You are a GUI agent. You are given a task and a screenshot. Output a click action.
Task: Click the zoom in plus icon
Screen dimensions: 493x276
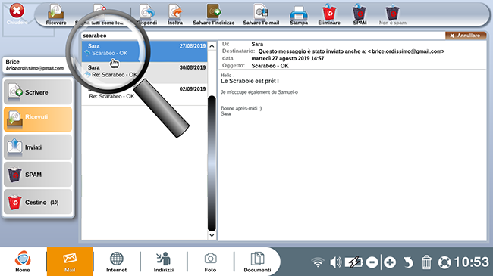pyautogui.click(x=390, y=262)
